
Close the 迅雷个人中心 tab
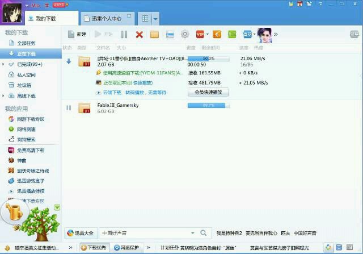coord(129,16)
